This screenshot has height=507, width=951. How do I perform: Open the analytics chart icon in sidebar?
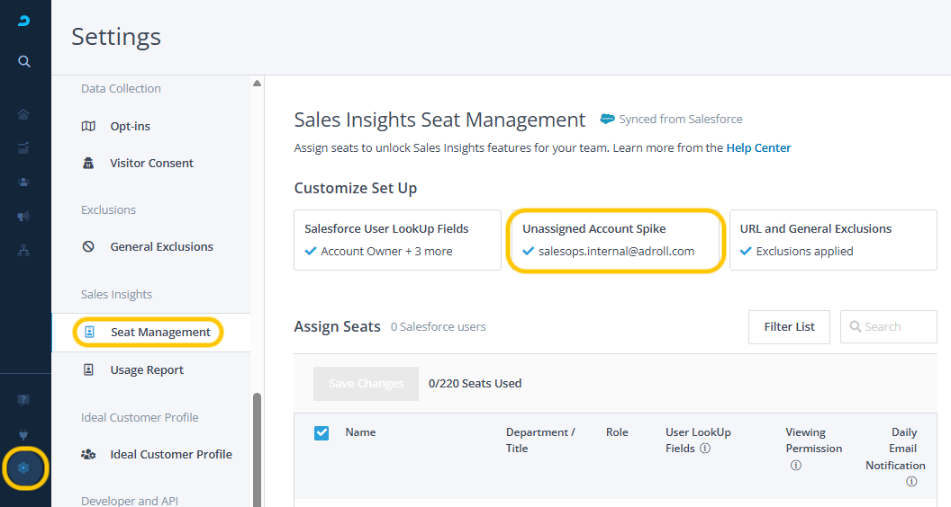24,147
